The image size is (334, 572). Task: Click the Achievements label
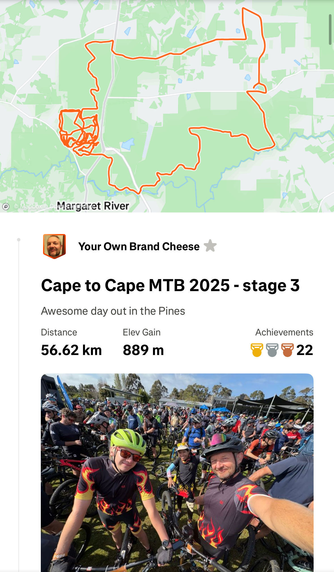pyautogui.click(x=284, y=332)
